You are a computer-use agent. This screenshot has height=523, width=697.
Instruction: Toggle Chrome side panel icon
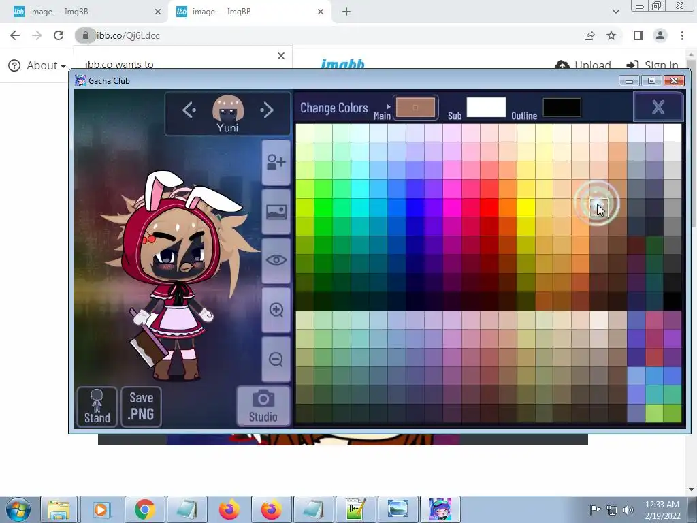638,35
